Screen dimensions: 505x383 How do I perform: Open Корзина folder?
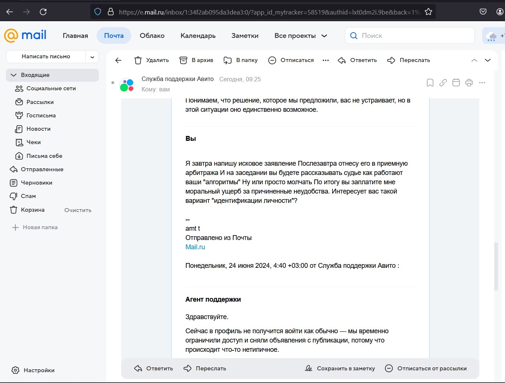click(33, 210)
